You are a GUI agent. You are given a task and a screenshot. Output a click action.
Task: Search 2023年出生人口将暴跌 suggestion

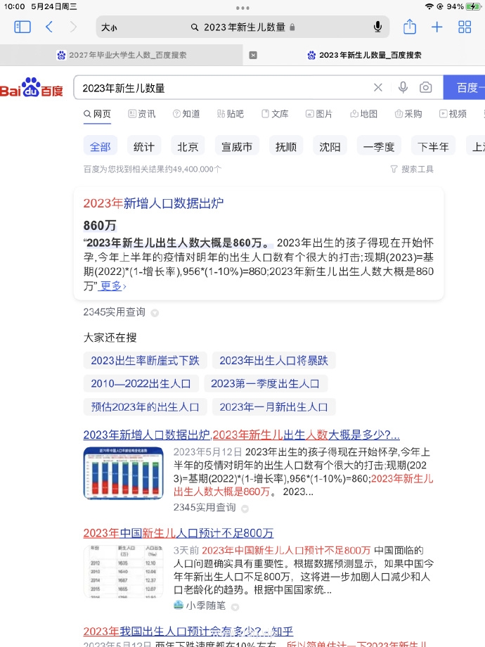(273, 360)
